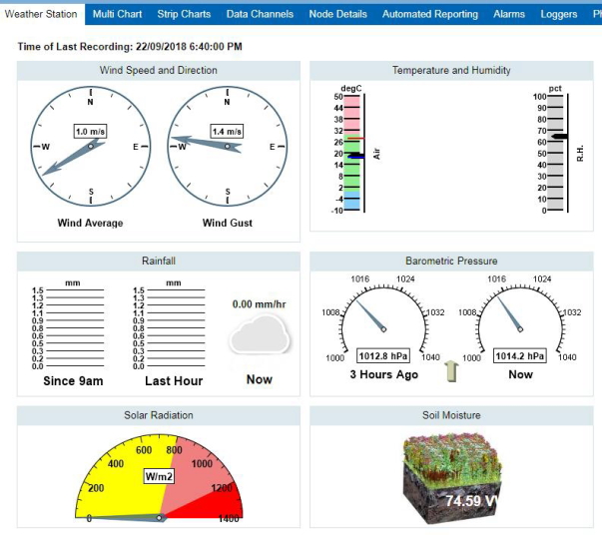Click the 3 Hours Ago label
This screenshot has width=602, height=535.
point(384,374)
